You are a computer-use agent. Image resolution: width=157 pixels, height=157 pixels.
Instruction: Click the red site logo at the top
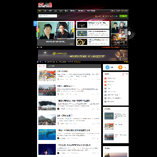(45, 5)
